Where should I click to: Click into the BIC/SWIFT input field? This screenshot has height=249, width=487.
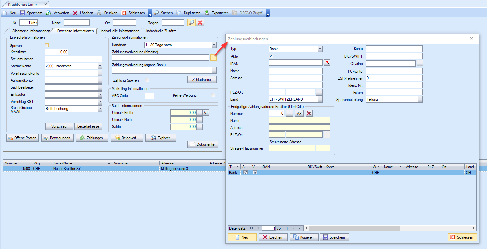(x=394, y=56)
